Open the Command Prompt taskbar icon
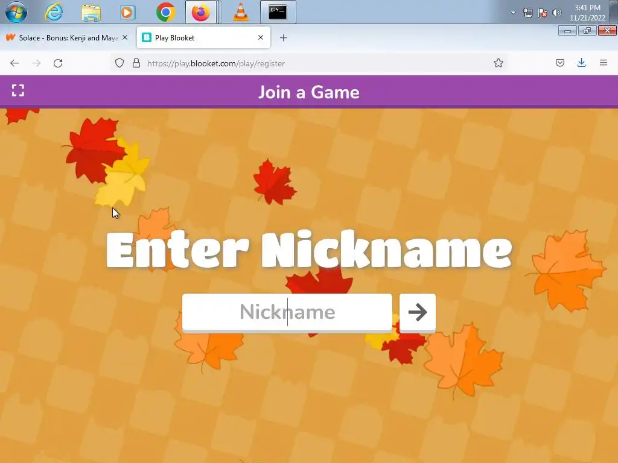The height and width of the screenshot is (463, 618). (x=278, y=12)
